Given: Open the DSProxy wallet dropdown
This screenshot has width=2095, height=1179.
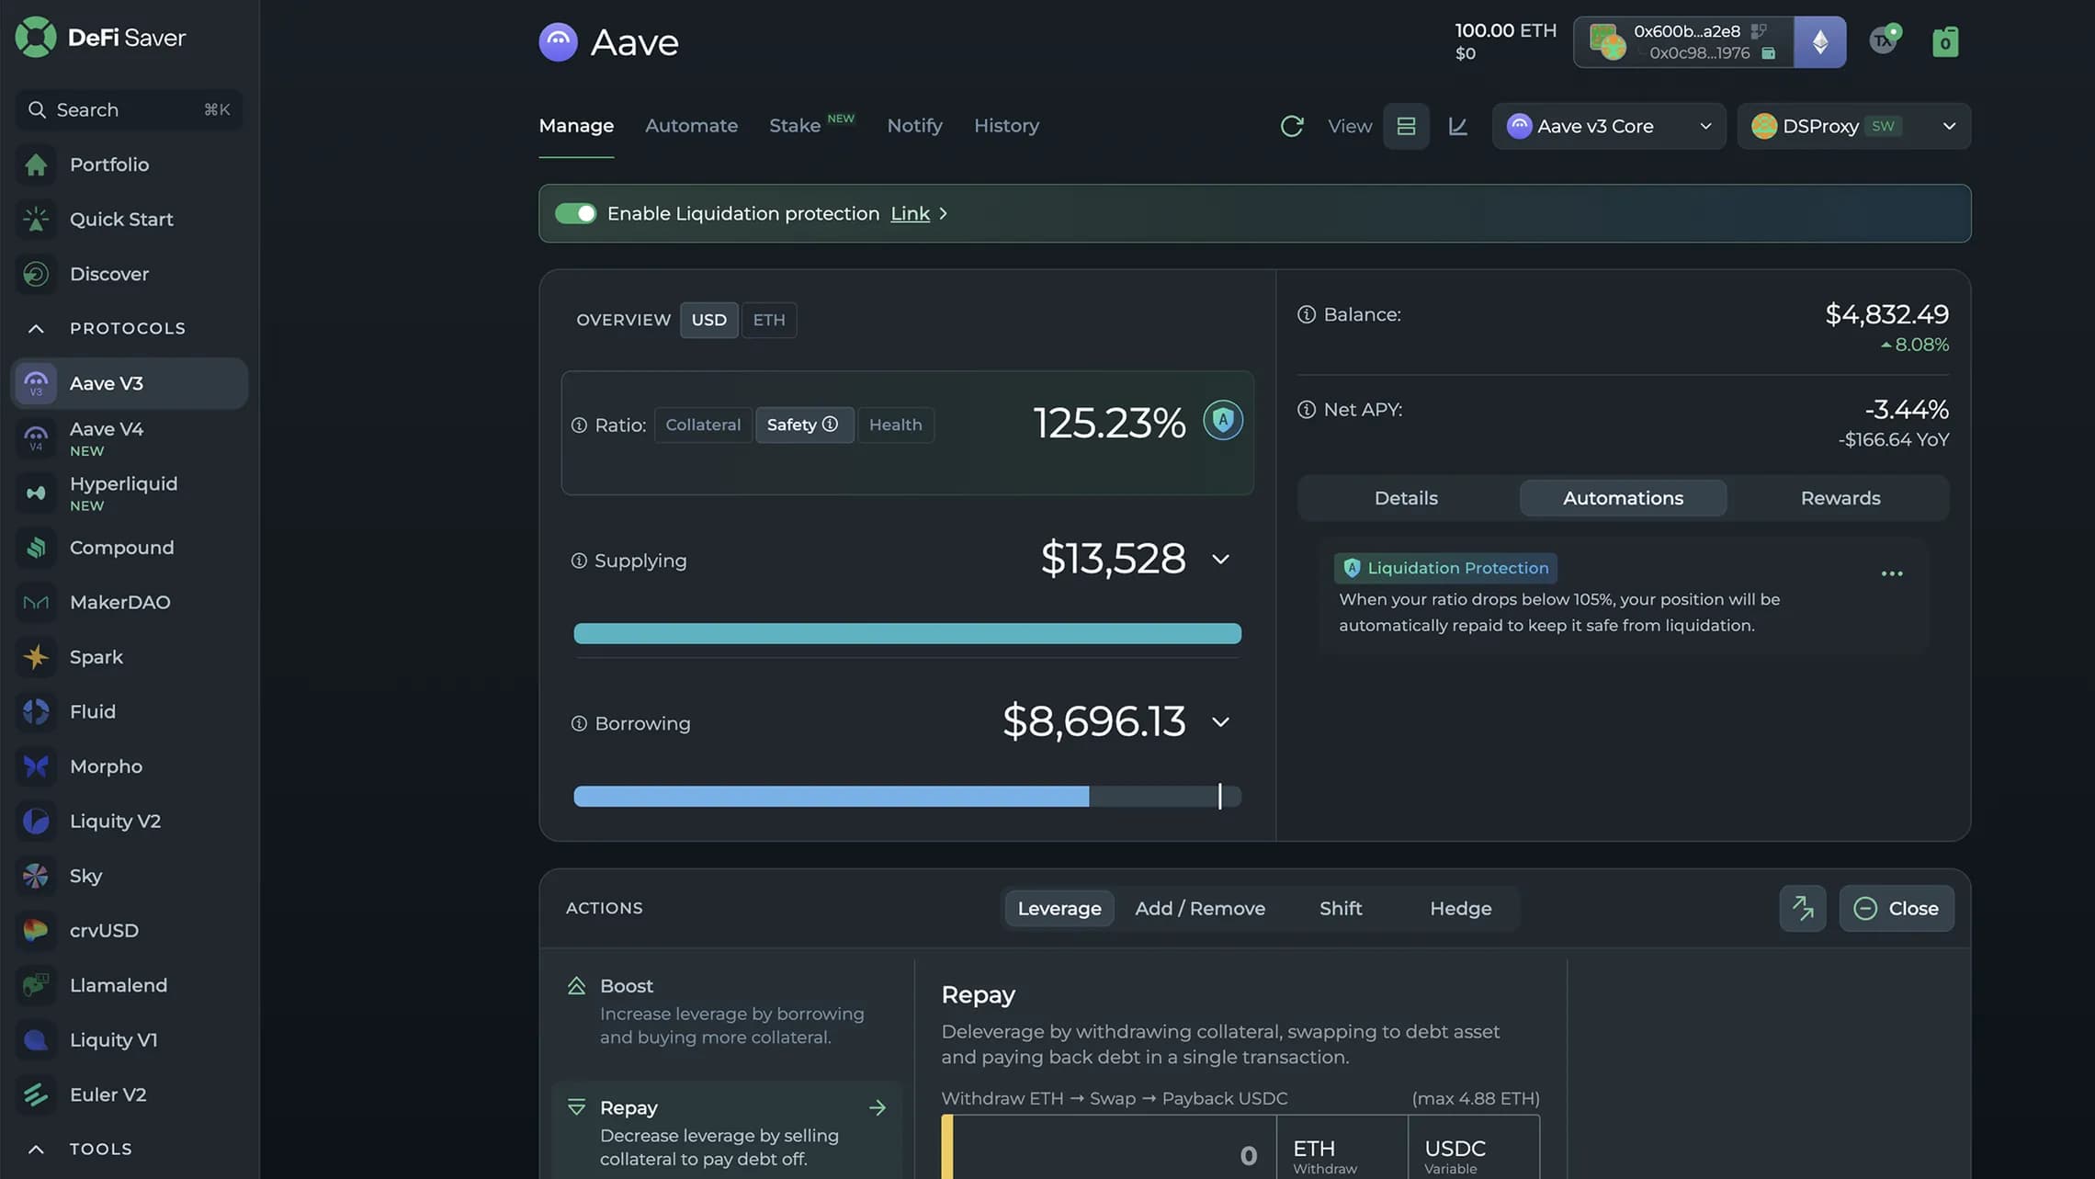Looking at the screenshot, I should pos(1853,126).
